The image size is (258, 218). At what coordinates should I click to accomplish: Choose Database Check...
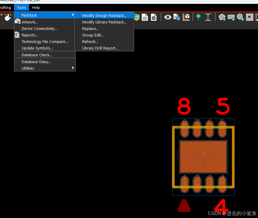click(44, 55)
